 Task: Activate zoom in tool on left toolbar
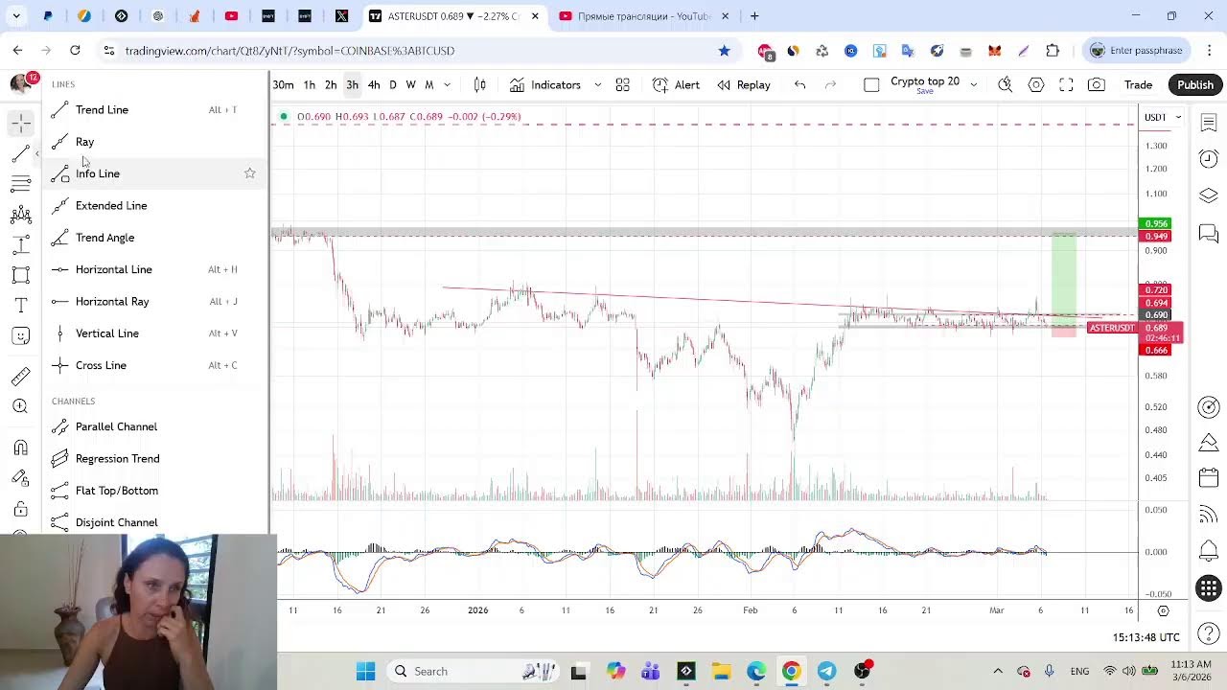(20, 406)
